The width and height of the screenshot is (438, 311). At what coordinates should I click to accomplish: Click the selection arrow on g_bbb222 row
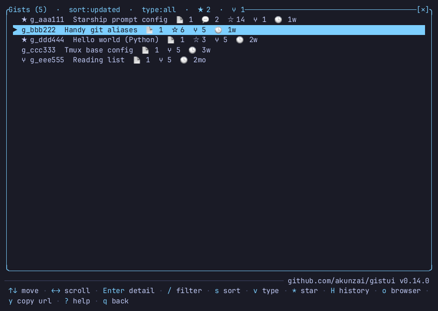coord(15,30)
